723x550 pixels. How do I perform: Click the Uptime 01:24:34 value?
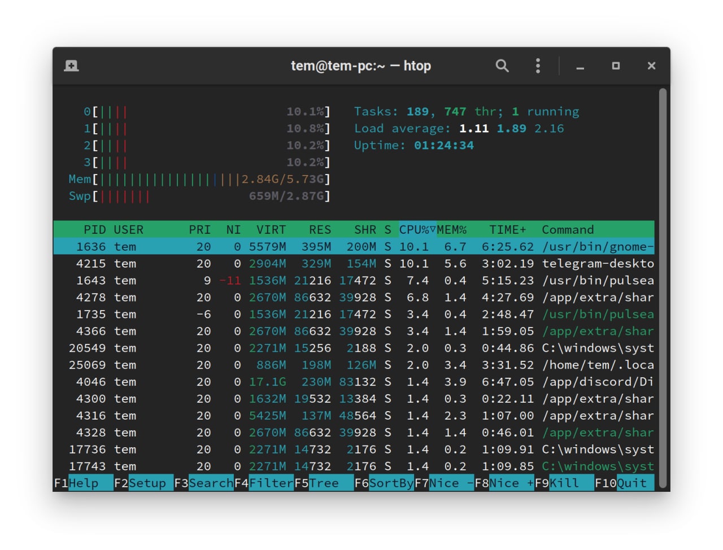[444, 146]
